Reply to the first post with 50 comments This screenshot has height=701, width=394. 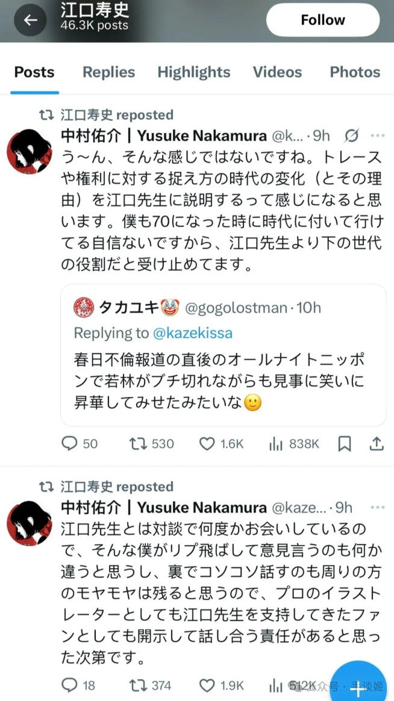pos(70,444)
